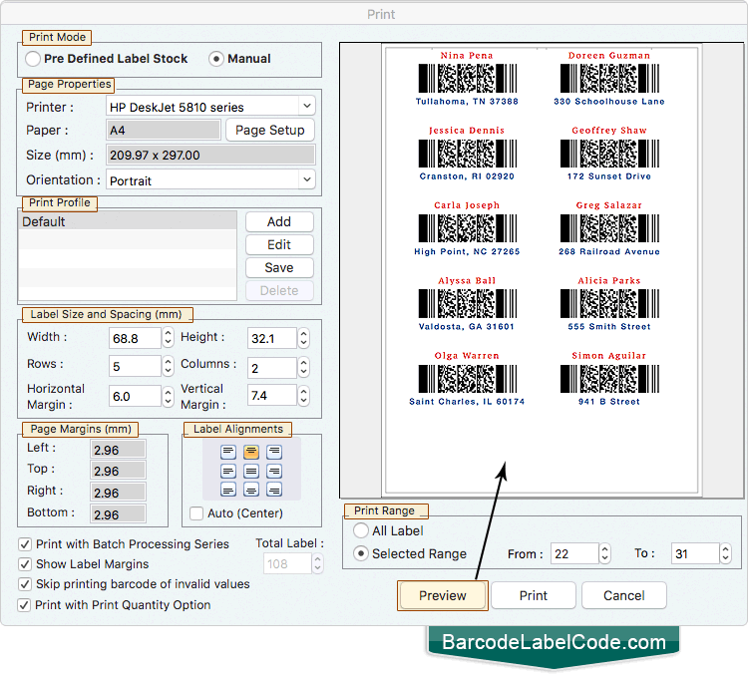The width and height of the screenshot is (748, 674).
Task: Adjust the label Width stepper
Action: point(168,338)
